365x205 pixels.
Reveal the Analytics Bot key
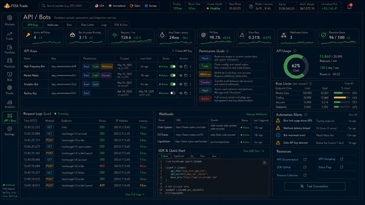181,84
